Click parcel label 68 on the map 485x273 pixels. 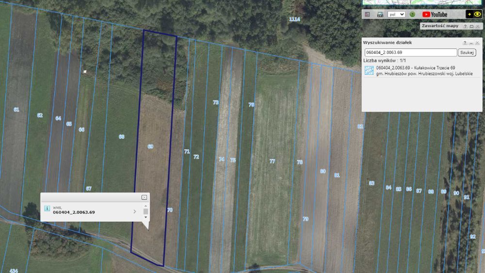[x=122, y=137]
